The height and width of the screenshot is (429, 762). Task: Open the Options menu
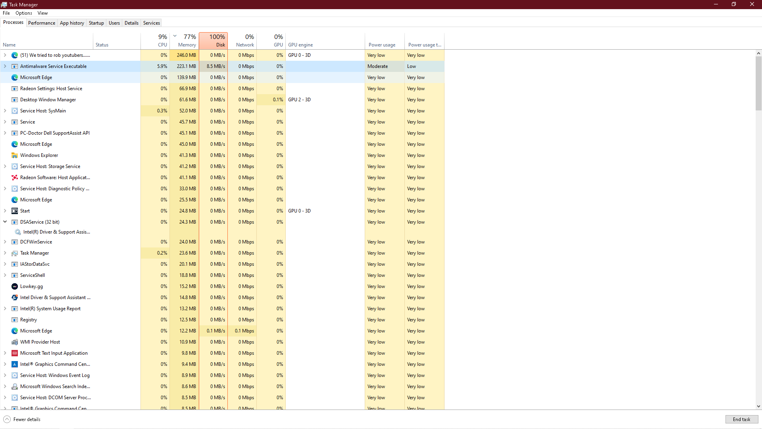point(24,13)
